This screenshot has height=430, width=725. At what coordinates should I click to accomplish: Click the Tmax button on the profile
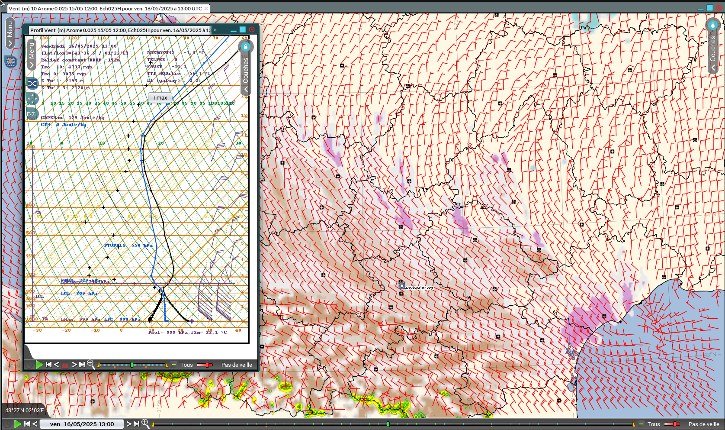[x=160, y=98]
